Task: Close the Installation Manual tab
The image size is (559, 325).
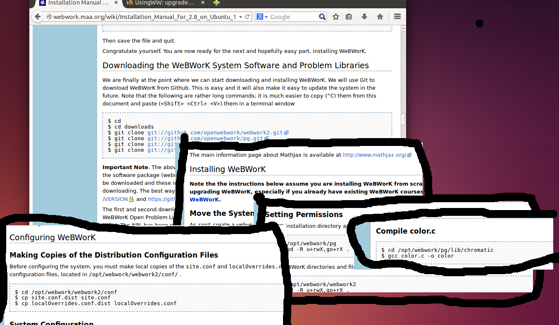Action: pos(115,3)
